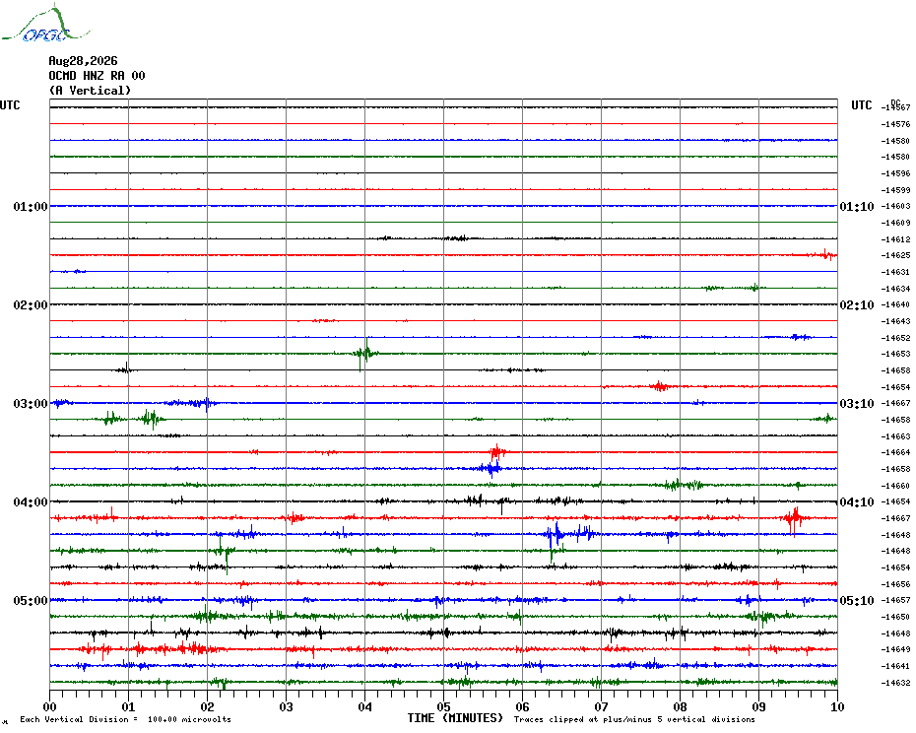The image size is (916, 733).
Task: Click minute tick label 03 on time axis
Action: coord(287,706)
